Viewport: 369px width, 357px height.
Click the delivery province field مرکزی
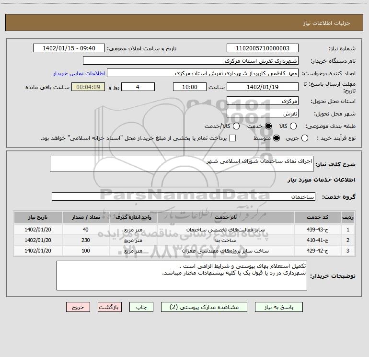tap(263, 101)
